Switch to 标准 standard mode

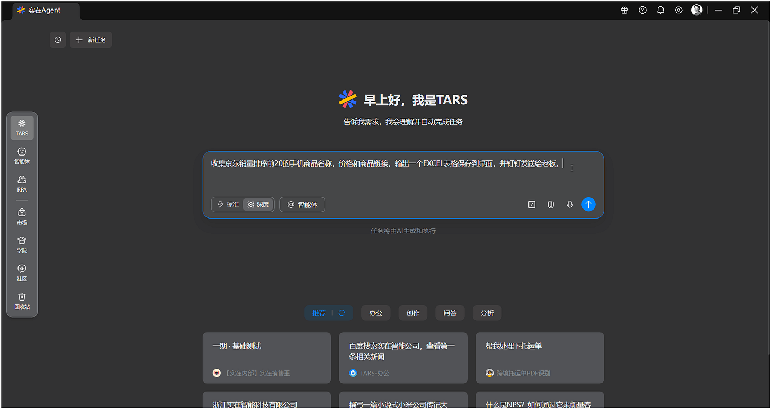(228, 204)
